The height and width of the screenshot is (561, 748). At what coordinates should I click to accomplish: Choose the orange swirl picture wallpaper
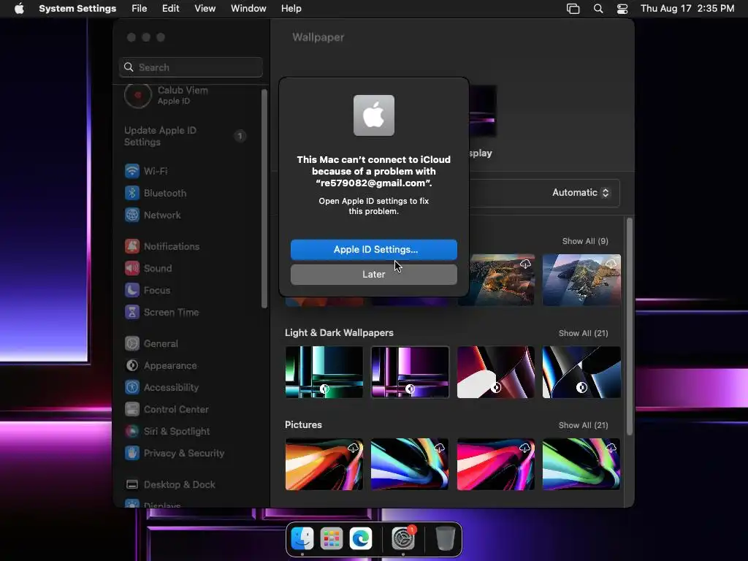[x=324, y=464]
